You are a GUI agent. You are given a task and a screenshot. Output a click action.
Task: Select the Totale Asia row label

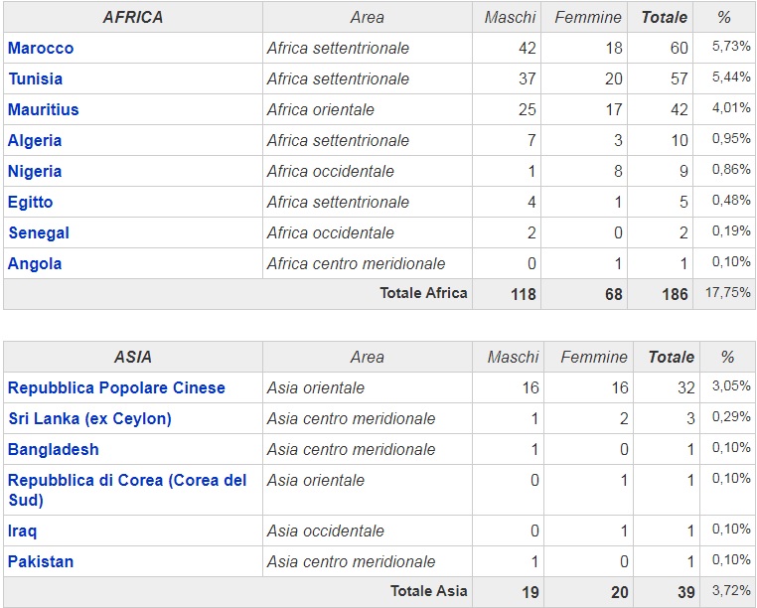[x=428, y=591]
